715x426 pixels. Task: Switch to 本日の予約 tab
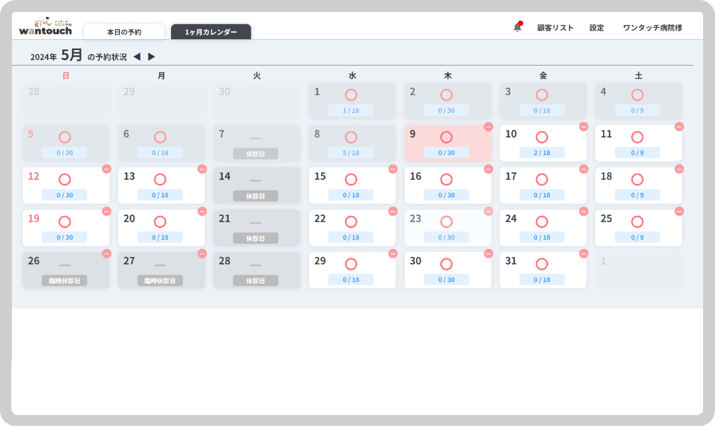(x=124, y=32)
